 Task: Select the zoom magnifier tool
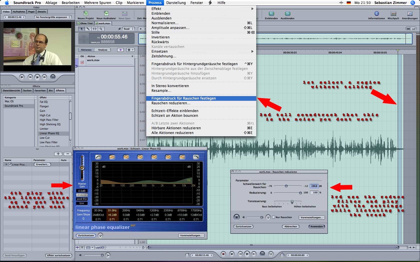point(101,29)
